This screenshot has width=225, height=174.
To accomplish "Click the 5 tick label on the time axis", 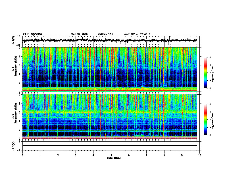I will pyautogui.click(x=111, y=155).
